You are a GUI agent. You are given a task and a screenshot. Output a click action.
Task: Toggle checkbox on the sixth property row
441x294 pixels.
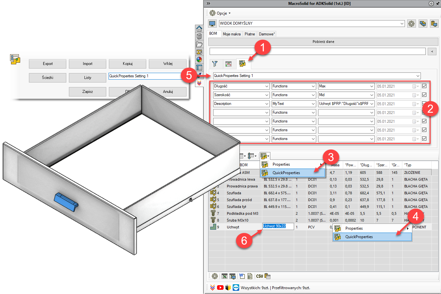(x=424, y=130)
